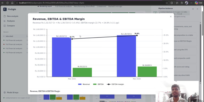Image resolution: width=204 pixels, height=102 pixels.
Task: Click the site info icon in address bar
Action: point(17,3)
